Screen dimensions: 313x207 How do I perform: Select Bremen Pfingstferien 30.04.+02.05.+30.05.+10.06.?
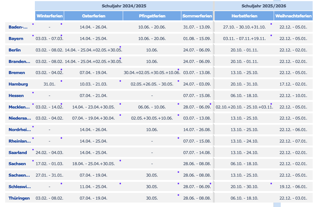point(152,73)
